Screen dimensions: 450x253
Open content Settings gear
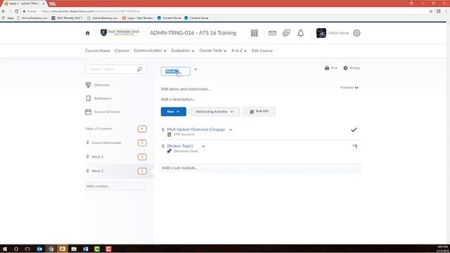345,68
